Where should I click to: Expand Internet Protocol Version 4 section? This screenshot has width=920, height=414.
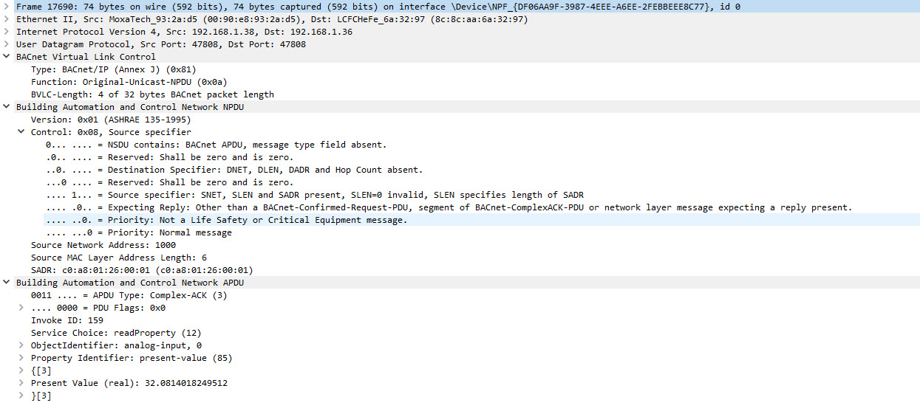pos(7,32)
